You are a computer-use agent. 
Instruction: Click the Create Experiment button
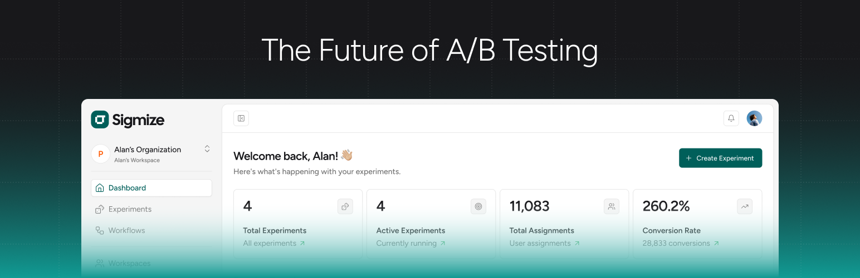tap(720, 158)
